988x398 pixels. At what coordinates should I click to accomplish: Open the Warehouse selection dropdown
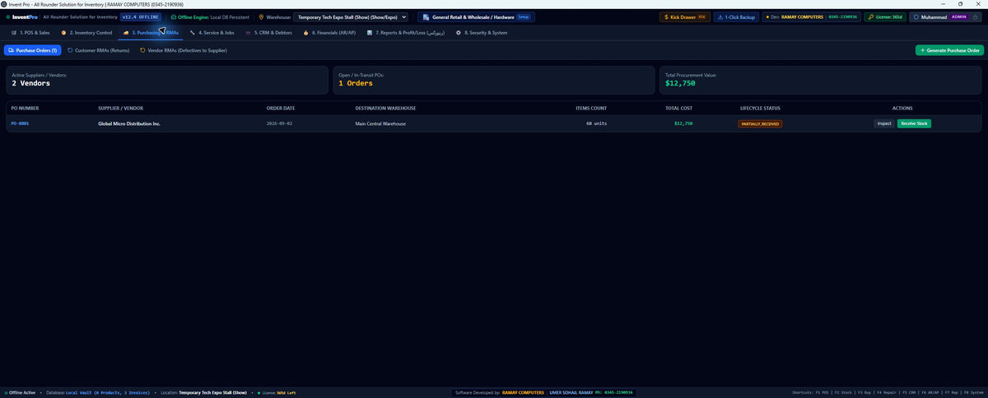351,16
